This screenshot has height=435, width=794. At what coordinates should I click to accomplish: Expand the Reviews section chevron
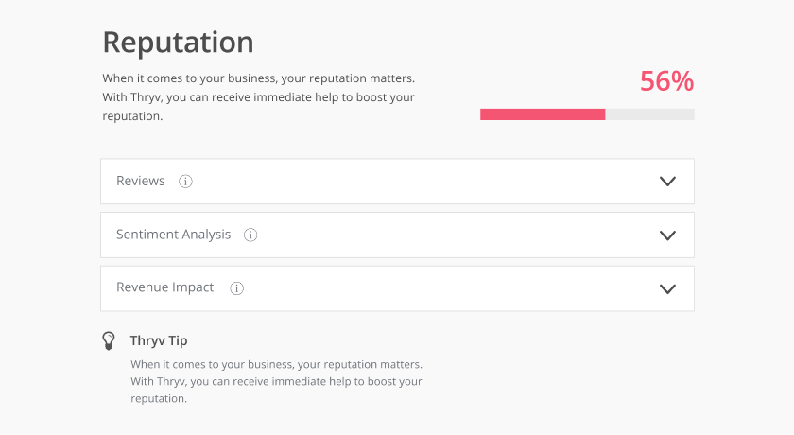pos(668,182)
